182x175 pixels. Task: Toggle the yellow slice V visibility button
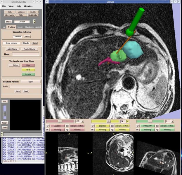click(128, 121)
